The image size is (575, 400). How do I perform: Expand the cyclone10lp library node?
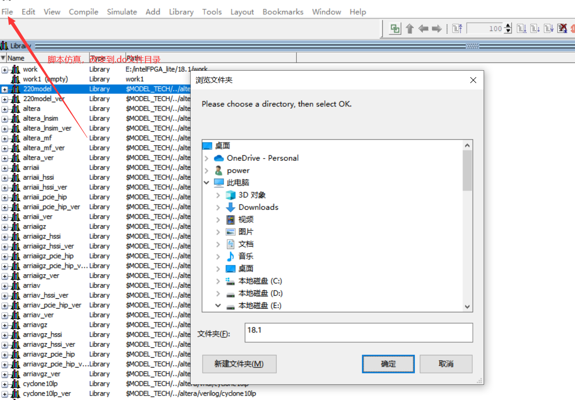coord(4,385)
